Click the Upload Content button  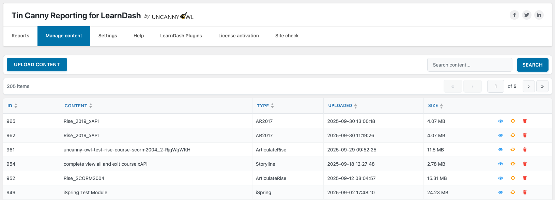click(x=37, y=65)
